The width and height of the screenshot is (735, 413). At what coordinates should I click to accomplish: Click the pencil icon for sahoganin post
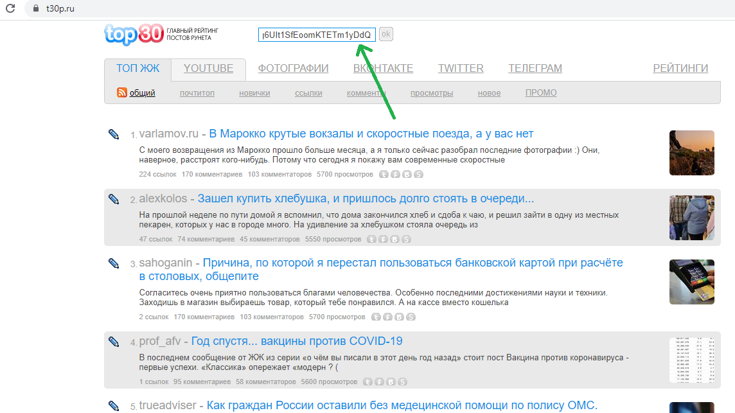(114, 263)
